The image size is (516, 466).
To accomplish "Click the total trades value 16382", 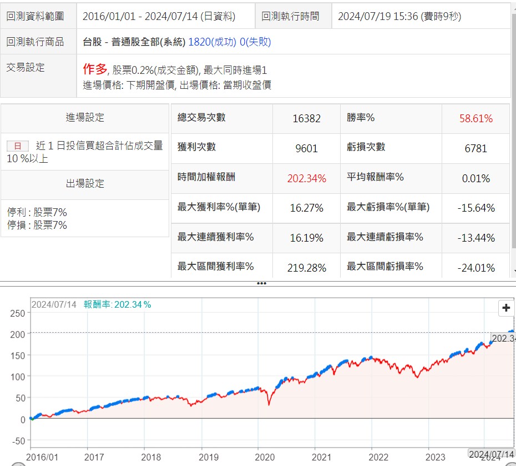I will point(306,118).
